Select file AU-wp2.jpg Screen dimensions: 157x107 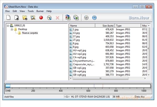point(80,54)
